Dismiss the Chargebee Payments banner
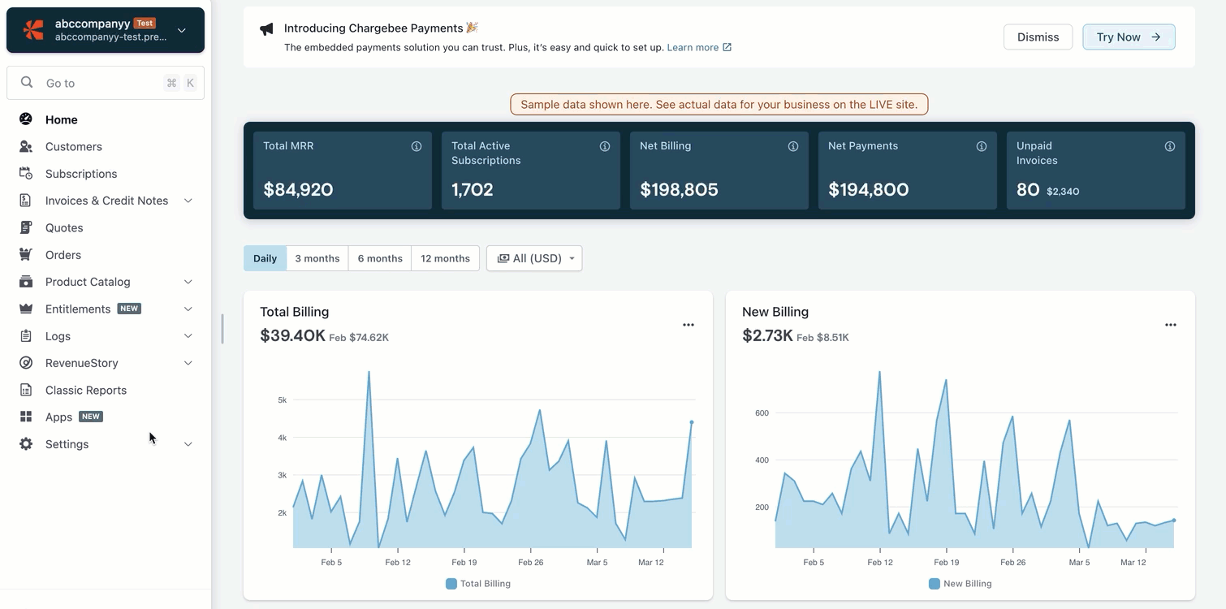 pyautogui.click(x=1038, y=37)
